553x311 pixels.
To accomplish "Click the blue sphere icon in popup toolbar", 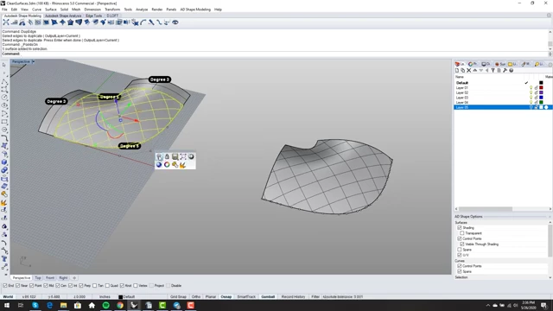I will [x=159, y=165].
